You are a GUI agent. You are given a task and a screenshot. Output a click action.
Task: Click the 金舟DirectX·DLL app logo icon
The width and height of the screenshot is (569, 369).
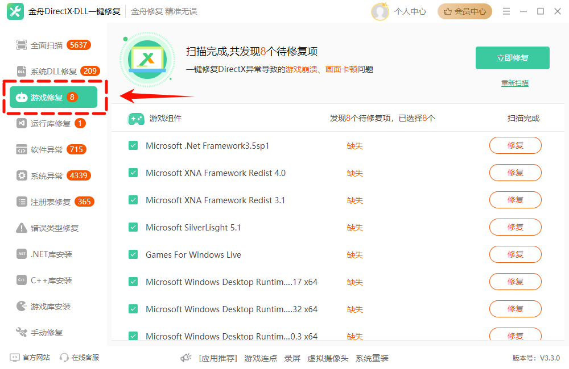tap(15, 11)
